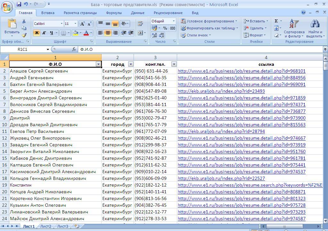Viewport: 328px width, 231px height.
Task: Open Стили ячеек button
Action: point(196,35)
